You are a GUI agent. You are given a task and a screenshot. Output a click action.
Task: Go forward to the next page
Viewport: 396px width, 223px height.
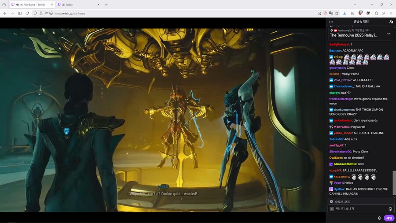pyautogui.click(x=12, y=13)
